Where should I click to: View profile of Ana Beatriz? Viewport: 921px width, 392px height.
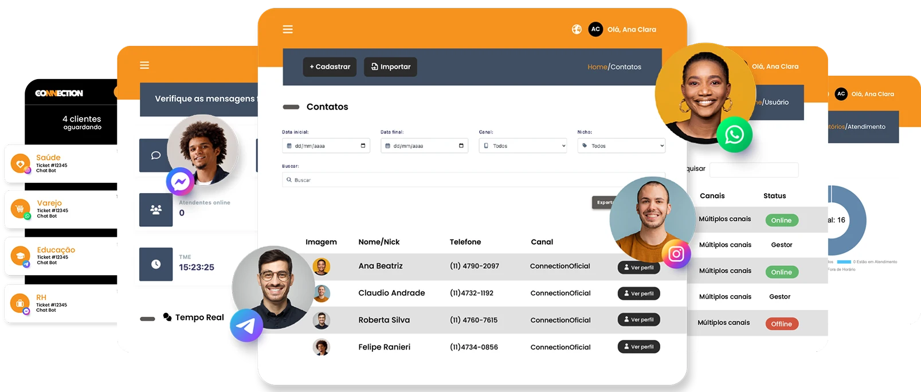(638, 268)
